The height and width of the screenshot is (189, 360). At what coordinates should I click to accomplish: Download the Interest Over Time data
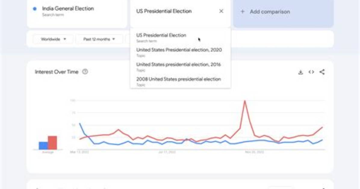click(x=300, y=72)
